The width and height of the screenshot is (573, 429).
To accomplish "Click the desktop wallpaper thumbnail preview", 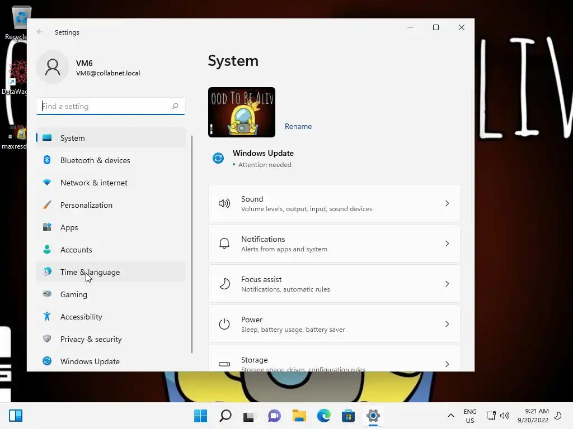I will pyautogui.click(x=242, y=112).
